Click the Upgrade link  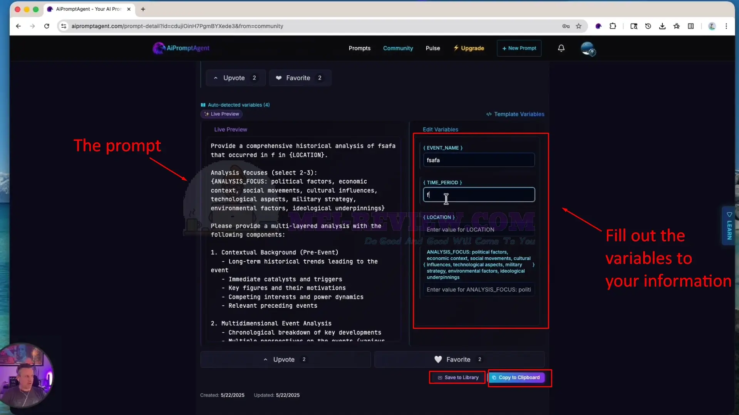[x=469, y=48]
